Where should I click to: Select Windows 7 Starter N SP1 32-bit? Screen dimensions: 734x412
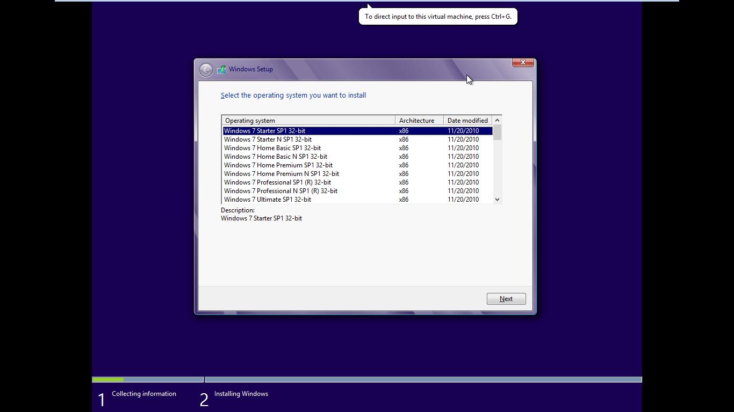357,139
